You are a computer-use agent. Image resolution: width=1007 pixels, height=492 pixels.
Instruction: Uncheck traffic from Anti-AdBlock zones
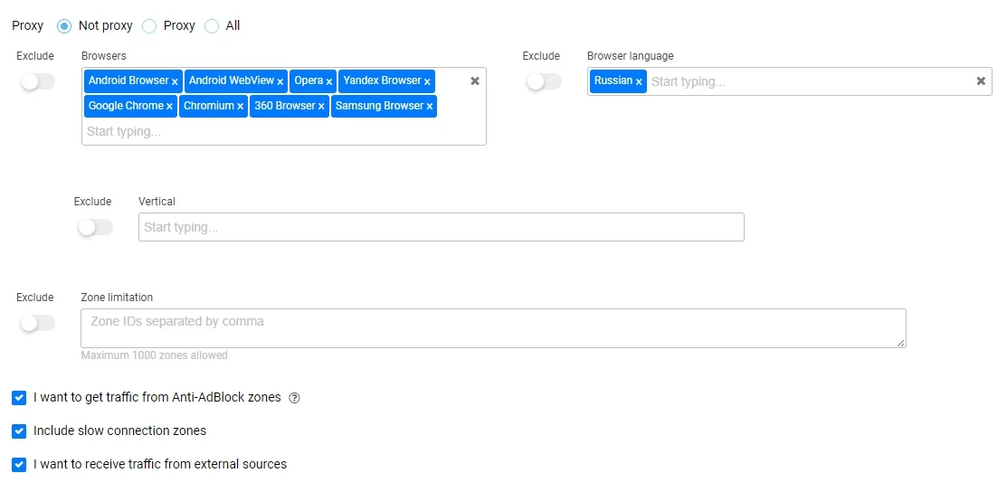(x=19, y=398)
